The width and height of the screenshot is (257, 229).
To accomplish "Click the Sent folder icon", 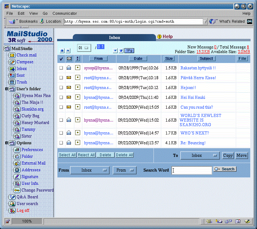I will coord(12,76).
